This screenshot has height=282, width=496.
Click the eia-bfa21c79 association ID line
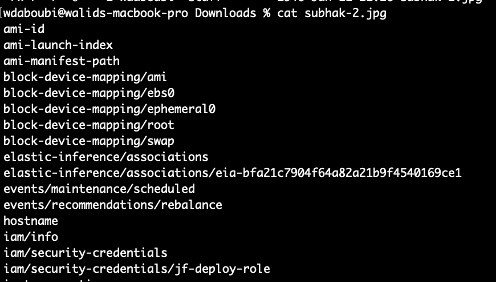(x=233, y=172)
